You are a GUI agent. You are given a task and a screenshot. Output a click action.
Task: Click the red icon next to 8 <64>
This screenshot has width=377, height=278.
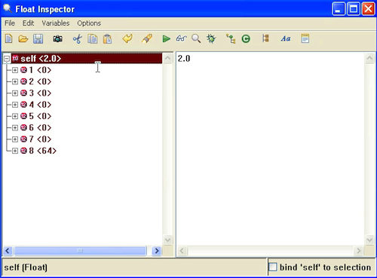tap(23, 151)
